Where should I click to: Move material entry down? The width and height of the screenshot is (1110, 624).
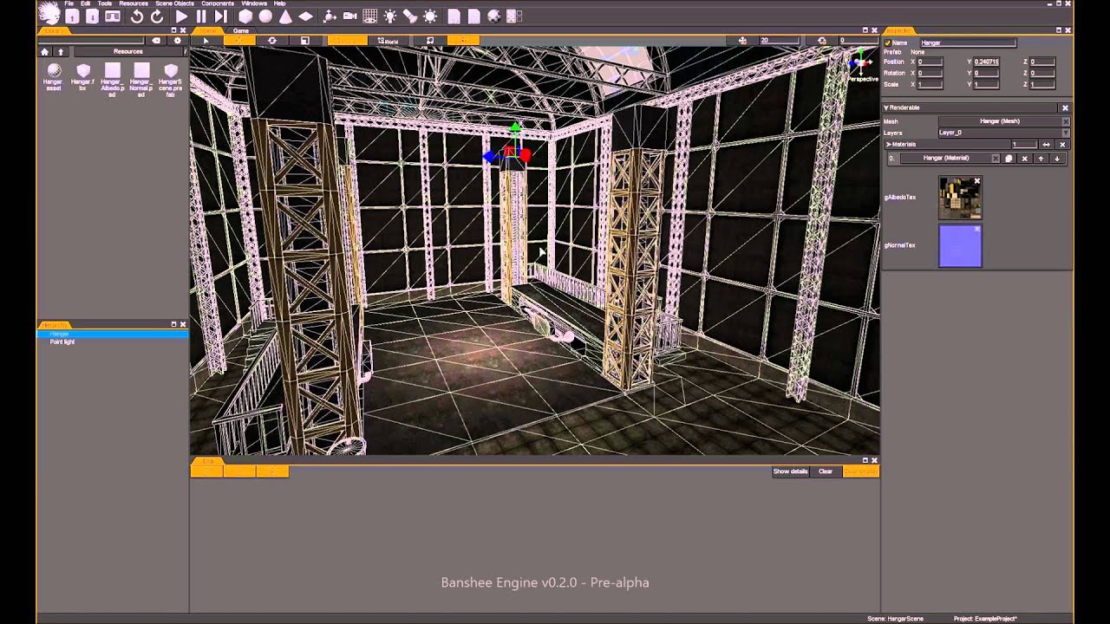click(1057, 159)
